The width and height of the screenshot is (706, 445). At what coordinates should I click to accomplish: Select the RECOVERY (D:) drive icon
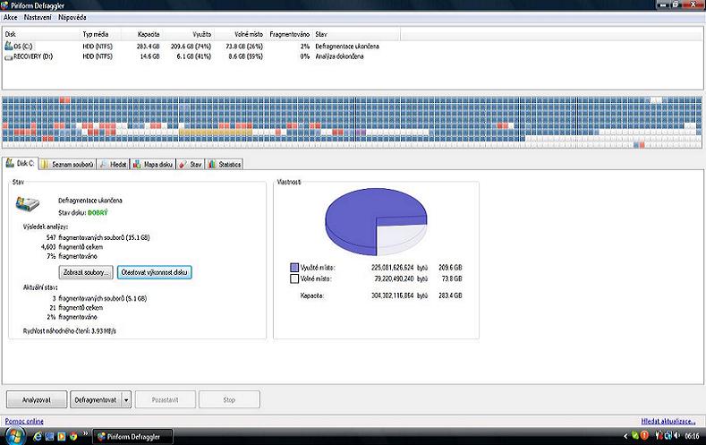(x=9, y=56)
